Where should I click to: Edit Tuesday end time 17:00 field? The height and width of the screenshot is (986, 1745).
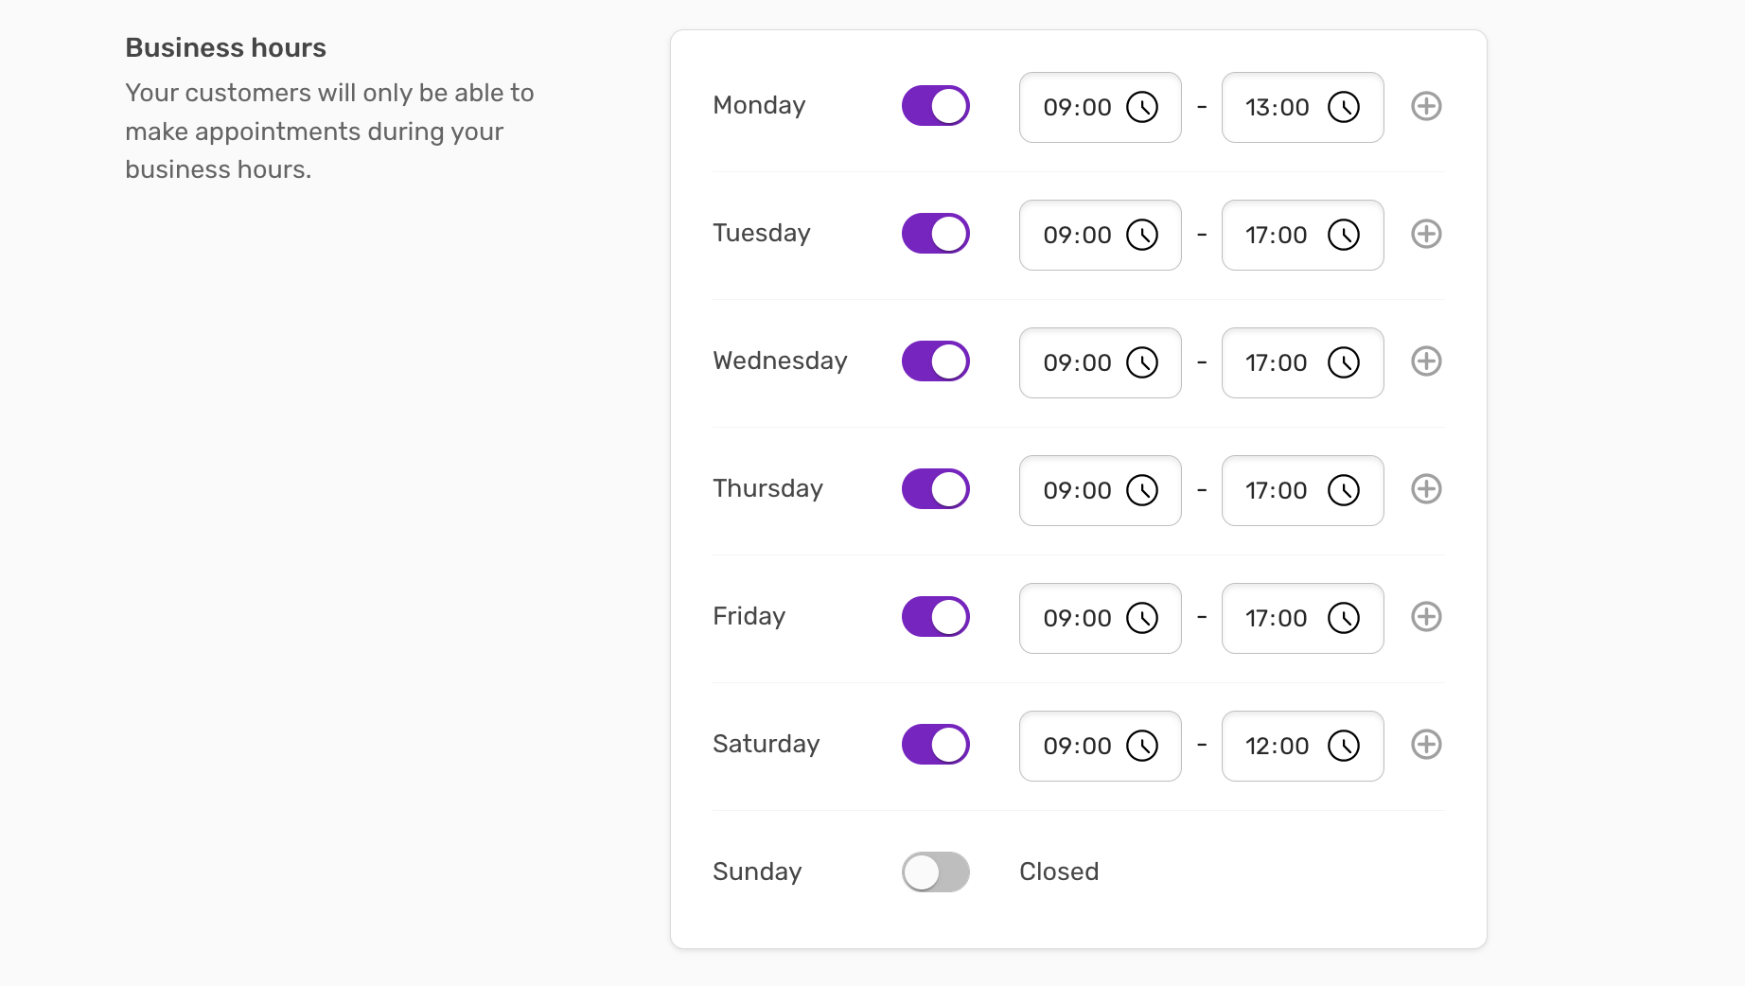point(1303,235)
